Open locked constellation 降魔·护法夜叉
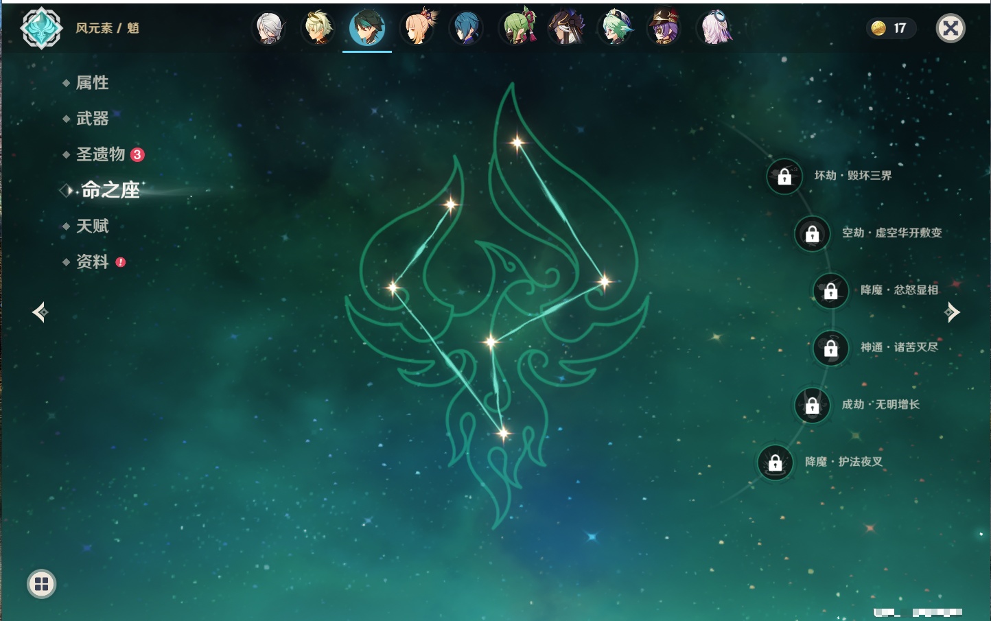 pos(776,462)
